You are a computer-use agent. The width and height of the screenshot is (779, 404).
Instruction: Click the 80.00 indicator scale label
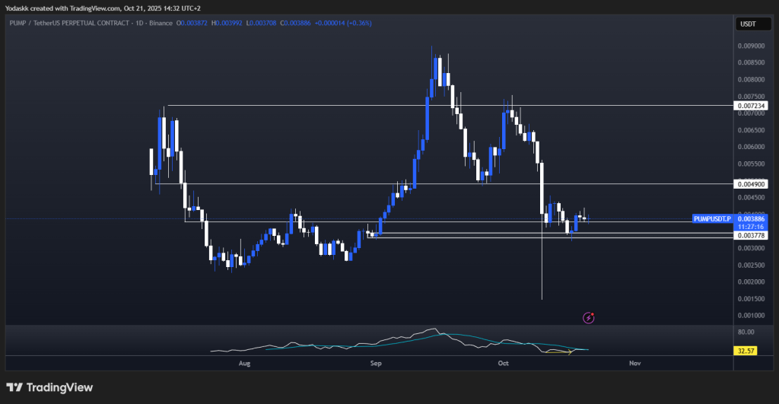[x=746, y=332]
